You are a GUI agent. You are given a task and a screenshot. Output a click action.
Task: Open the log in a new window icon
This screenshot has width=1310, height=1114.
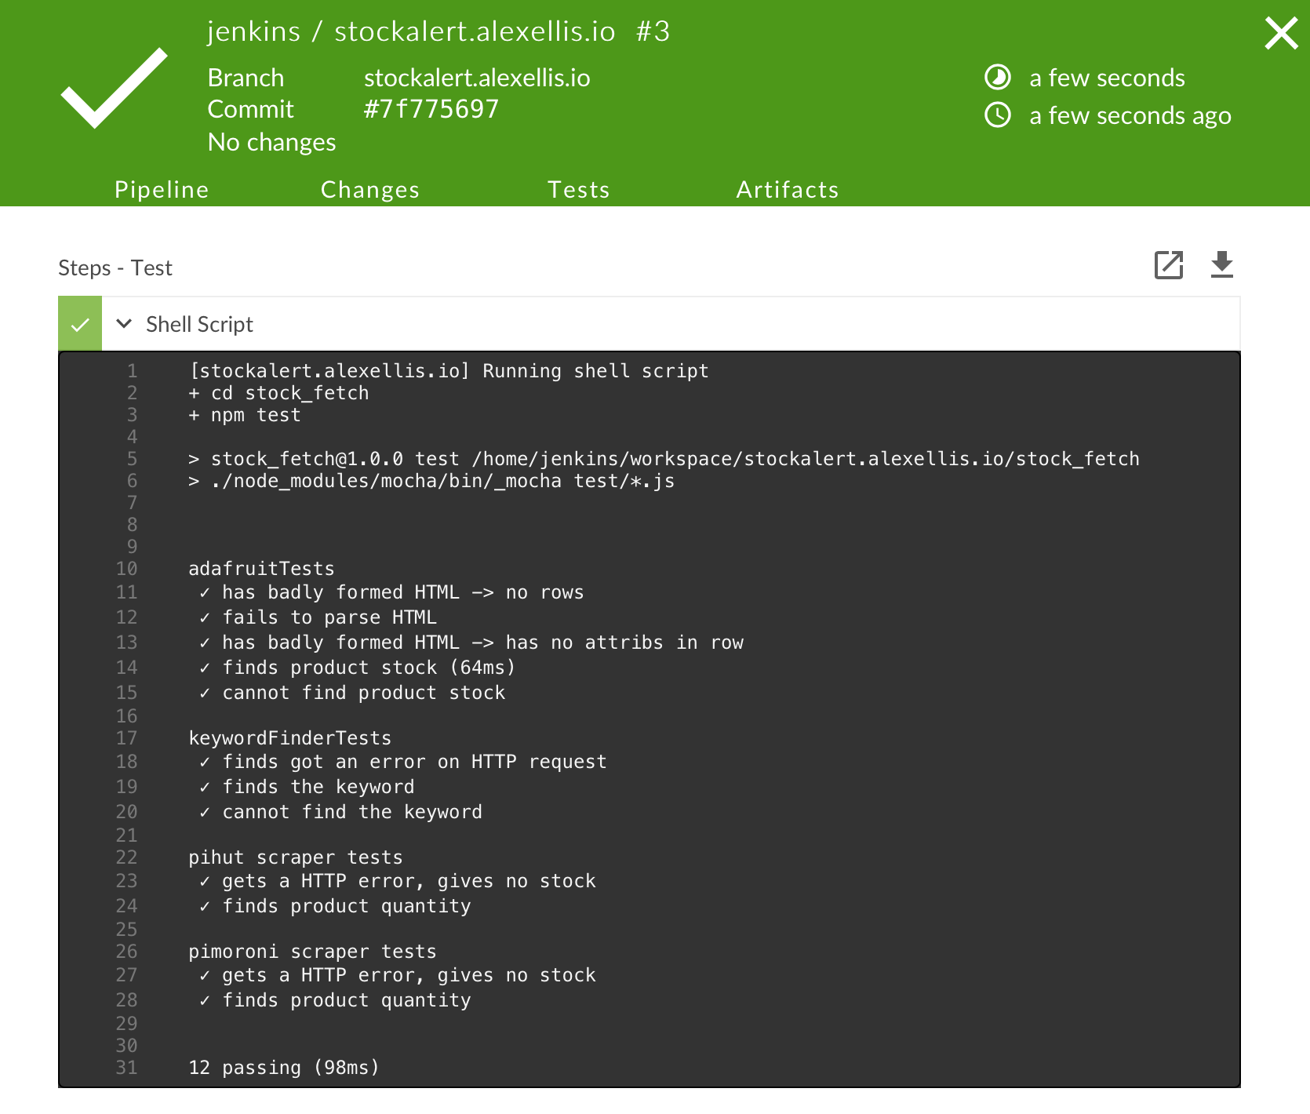tap(1169, 265)
